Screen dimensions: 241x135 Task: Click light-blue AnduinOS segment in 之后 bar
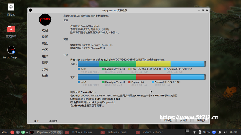(x=187, y=77)
